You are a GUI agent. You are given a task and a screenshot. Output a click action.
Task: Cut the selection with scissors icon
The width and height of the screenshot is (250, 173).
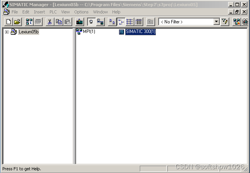50,22
